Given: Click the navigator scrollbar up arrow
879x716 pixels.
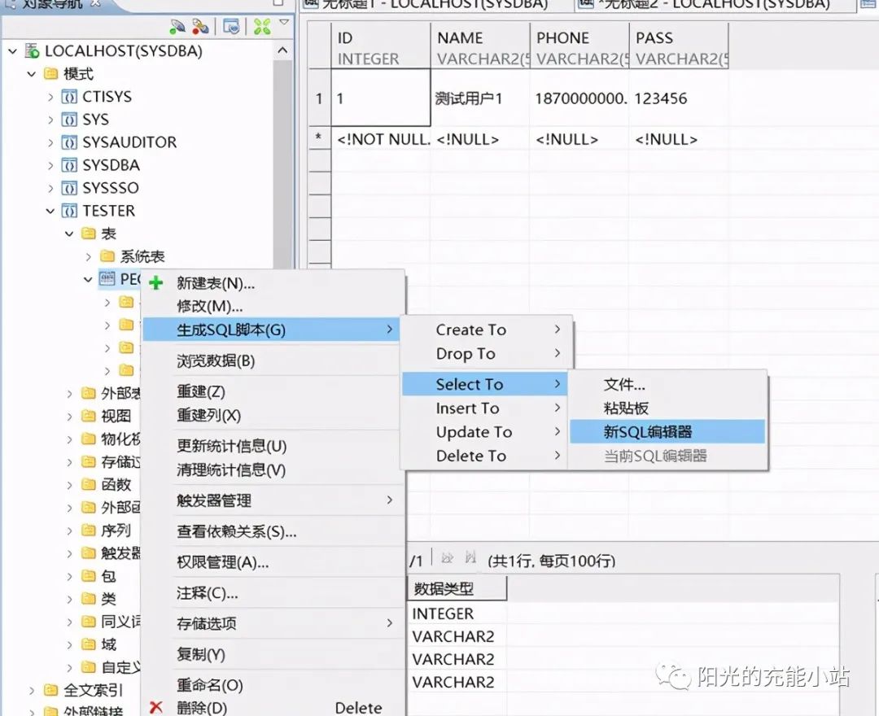Looking at the screenshot, I should point(282,50).
